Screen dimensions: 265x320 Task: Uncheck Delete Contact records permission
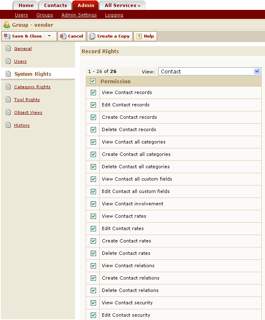[x=93, y=129]
